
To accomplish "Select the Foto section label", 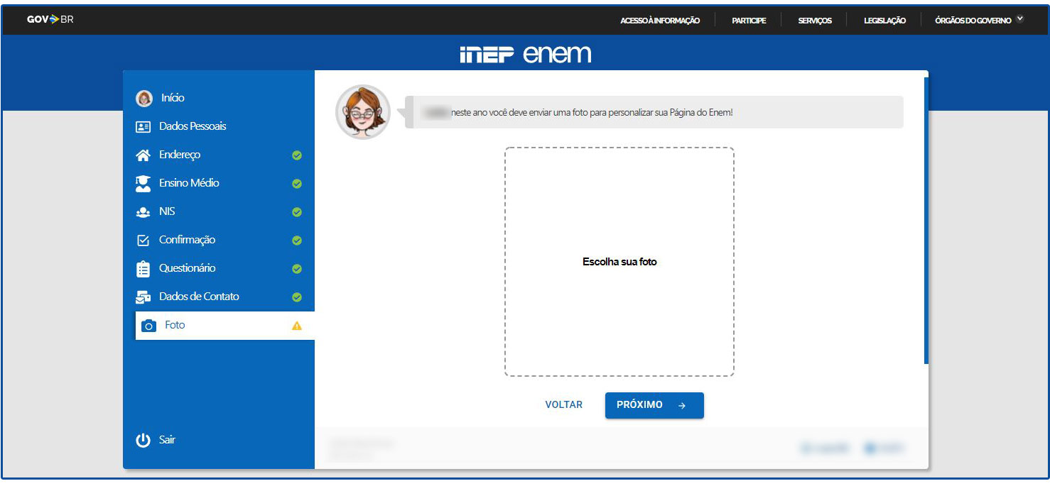I will (x=175, y=325).
